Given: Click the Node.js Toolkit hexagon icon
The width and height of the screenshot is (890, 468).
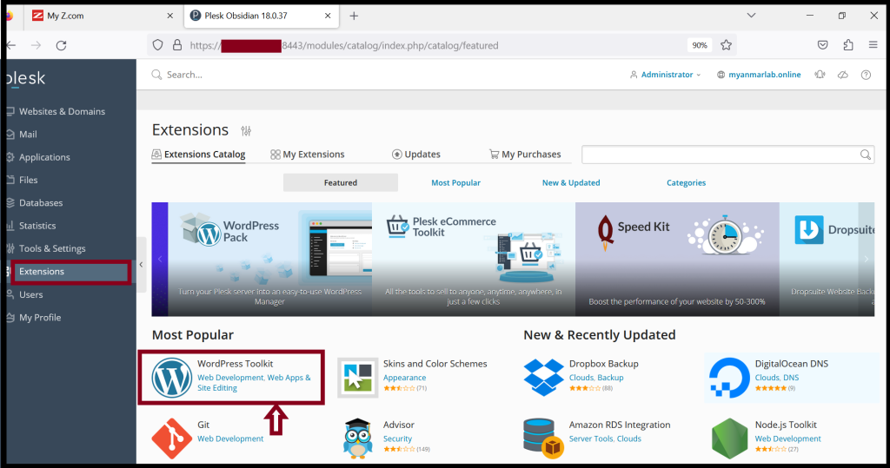Looking at the screenshot, I should tap(729, 438).
